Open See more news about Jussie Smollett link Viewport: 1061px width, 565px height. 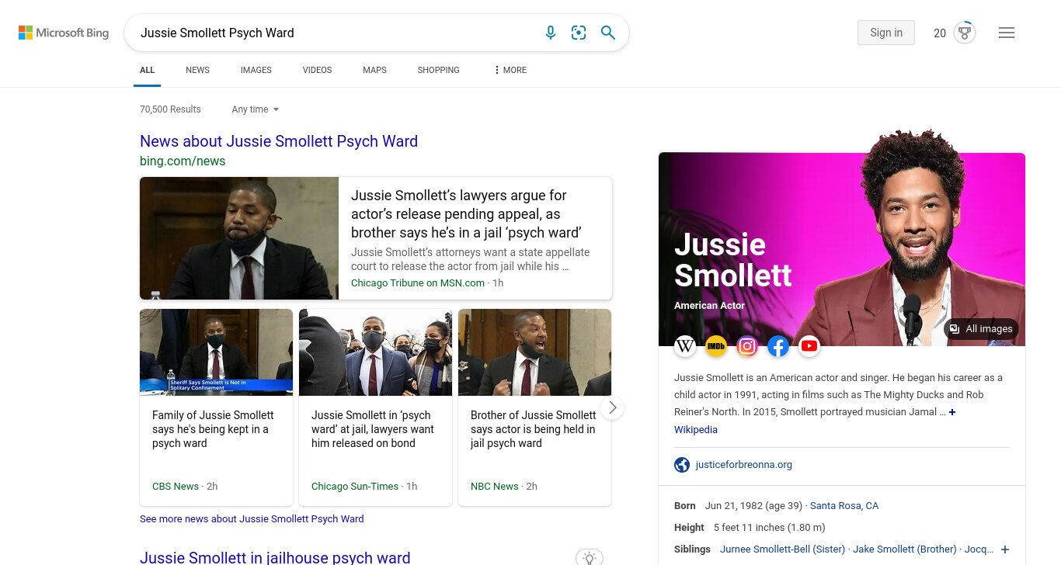pos(252,518)
